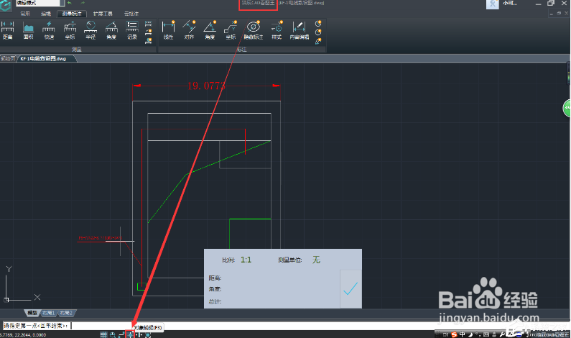
Task: Select the KF-1电缆敷设图.dwg document tab
Action: click(45, 58)
